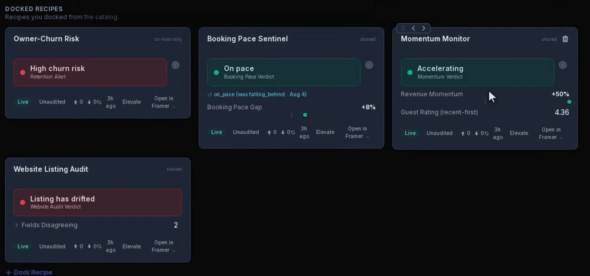Open Momentum Monitor in Framer

(551, 133)
